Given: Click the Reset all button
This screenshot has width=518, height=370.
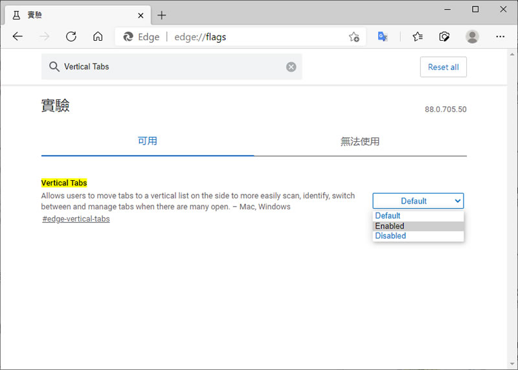Looking at the screenshot, I should click(444, 67).
